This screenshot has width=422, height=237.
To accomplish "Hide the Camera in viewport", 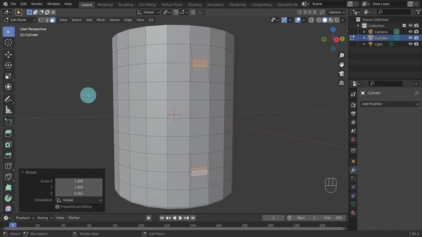I will 410,32.
